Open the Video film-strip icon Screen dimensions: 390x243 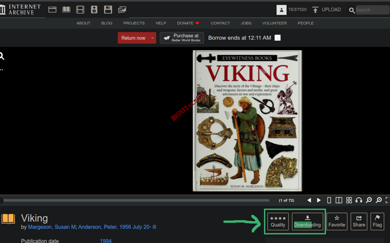(x=80, y=10)
